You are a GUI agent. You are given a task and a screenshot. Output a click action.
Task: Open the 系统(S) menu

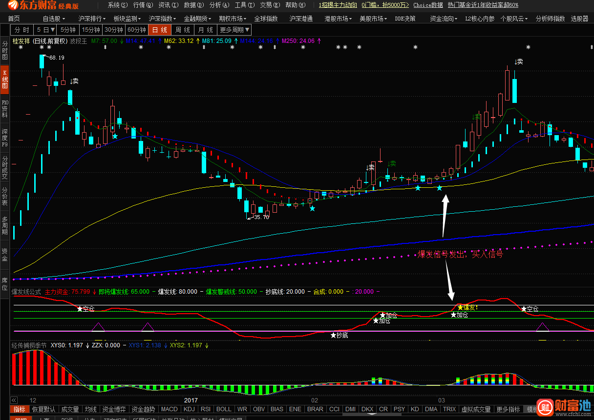click(x=118, y=5)
